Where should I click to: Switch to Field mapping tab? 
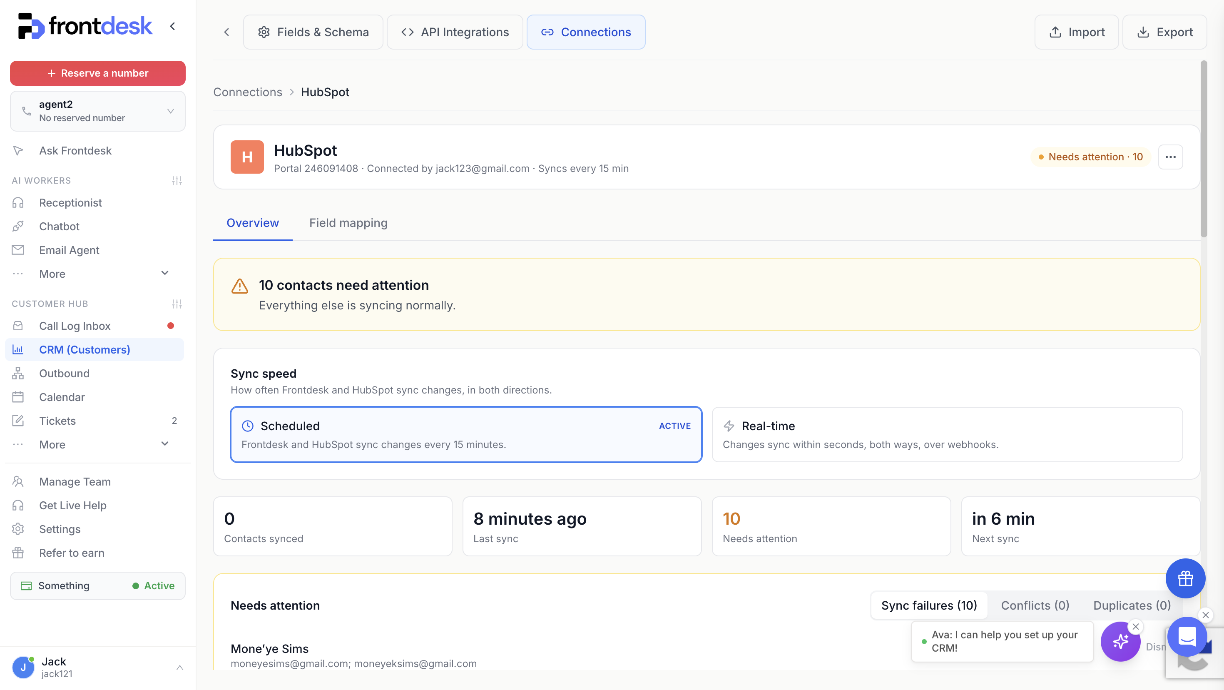tap(348, 223)
